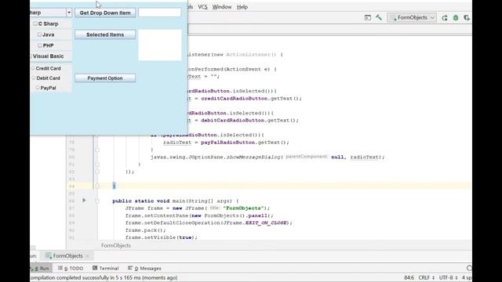Image resolution: width=502 pixels, height=282 pixels.
Task: Click the search icon at bottom right
Action: [469, 268]
